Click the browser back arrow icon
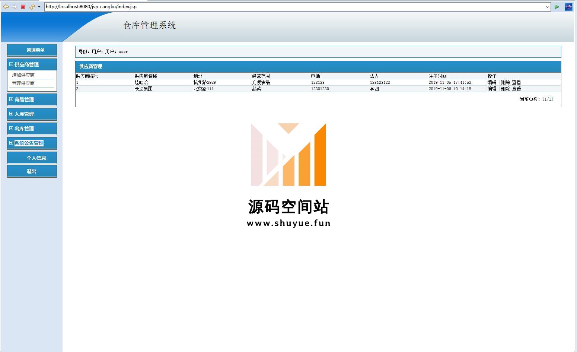Viewport: 577px width, 352px height. pyautogui.click(x=6, y=7)
